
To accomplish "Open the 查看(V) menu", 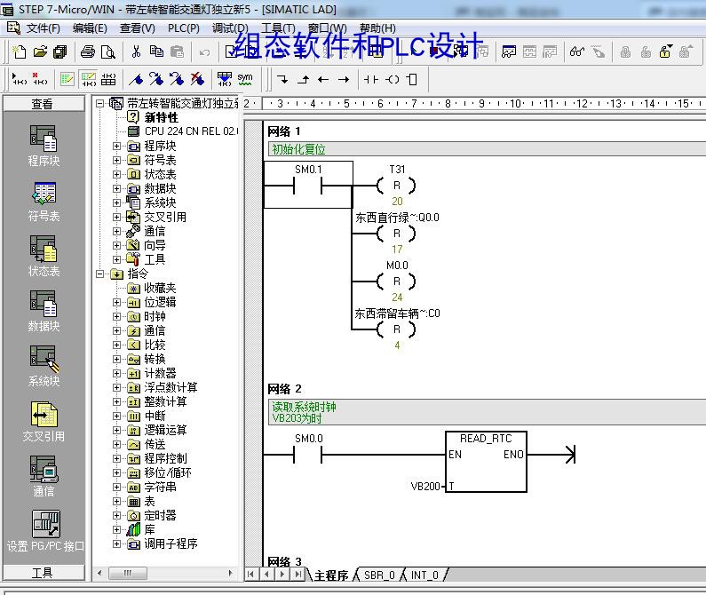I will click(137, 28).
